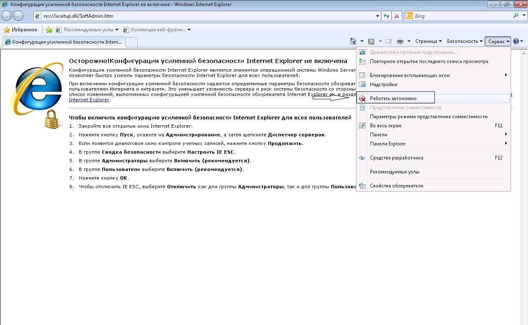
Task: Click the Bing search magnifier icon
Action: point(516,16)
